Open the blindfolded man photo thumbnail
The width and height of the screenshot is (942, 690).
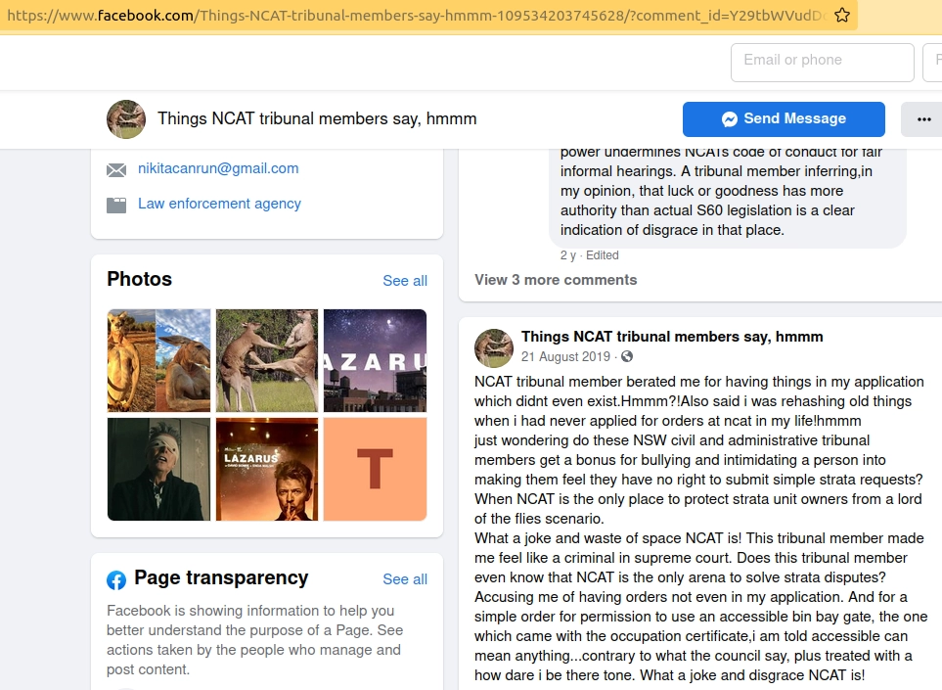[x=159, y=470]
